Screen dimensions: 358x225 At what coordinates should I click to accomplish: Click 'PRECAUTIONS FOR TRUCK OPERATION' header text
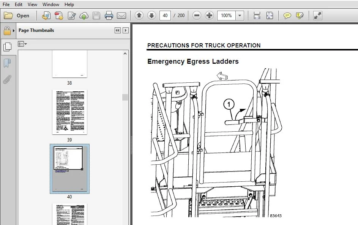click(204, 46)
